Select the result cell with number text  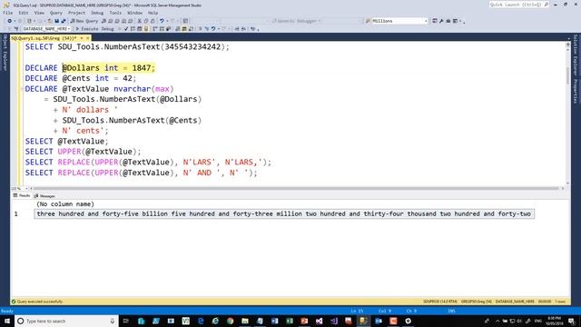click(x=284, y=214)
